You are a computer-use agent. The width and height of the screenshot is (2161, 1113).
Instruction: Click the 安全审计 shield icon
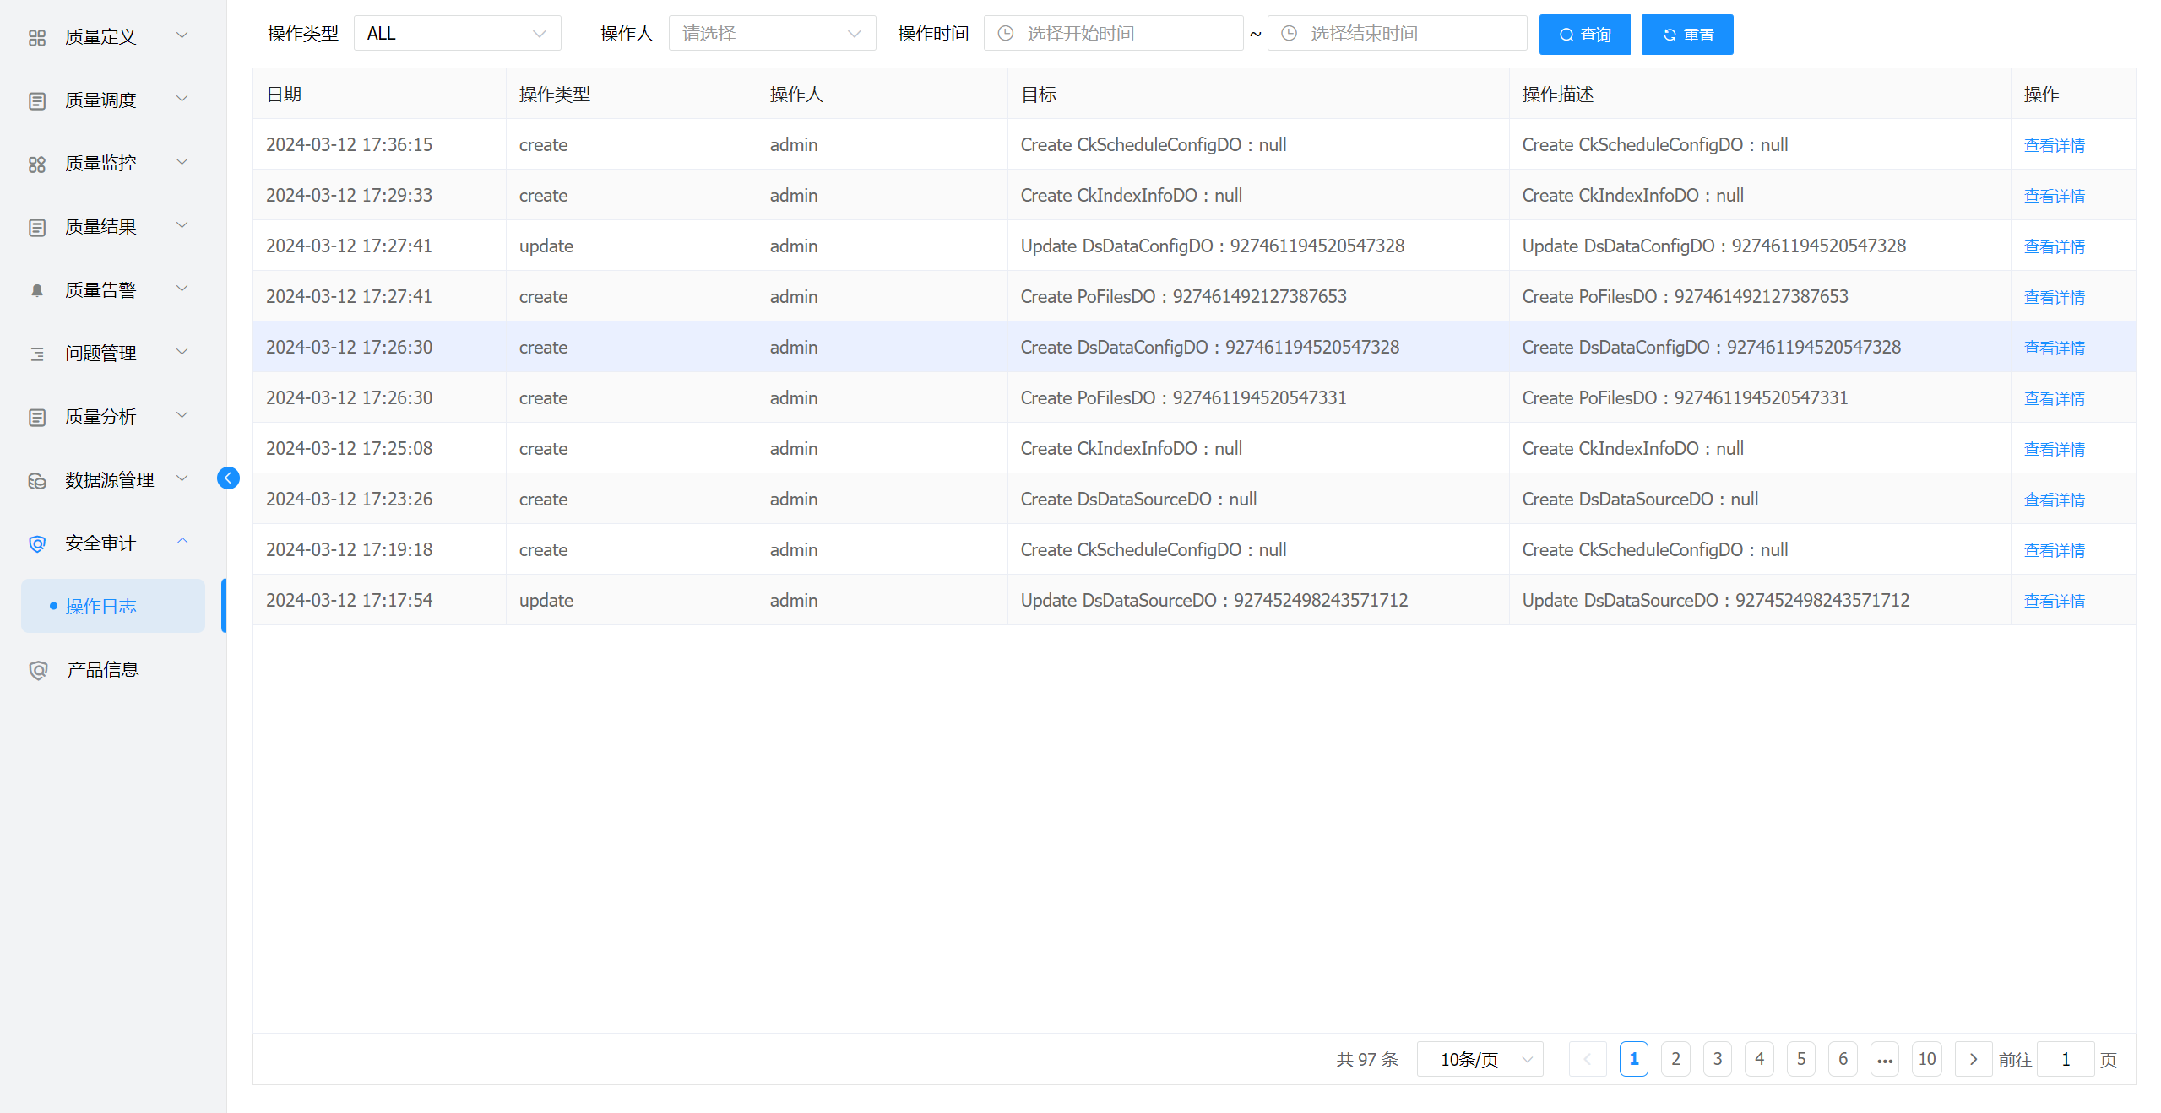pyautogui.click(x=37, y=543)
